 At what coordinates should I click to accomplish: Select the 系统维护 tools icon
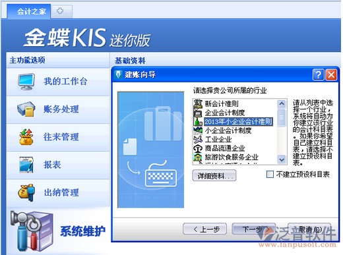(x=32, y=231)
